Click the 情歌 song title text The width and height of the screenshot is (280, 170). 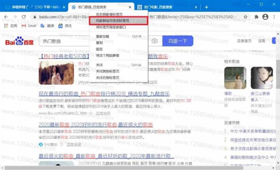[228, 94]
